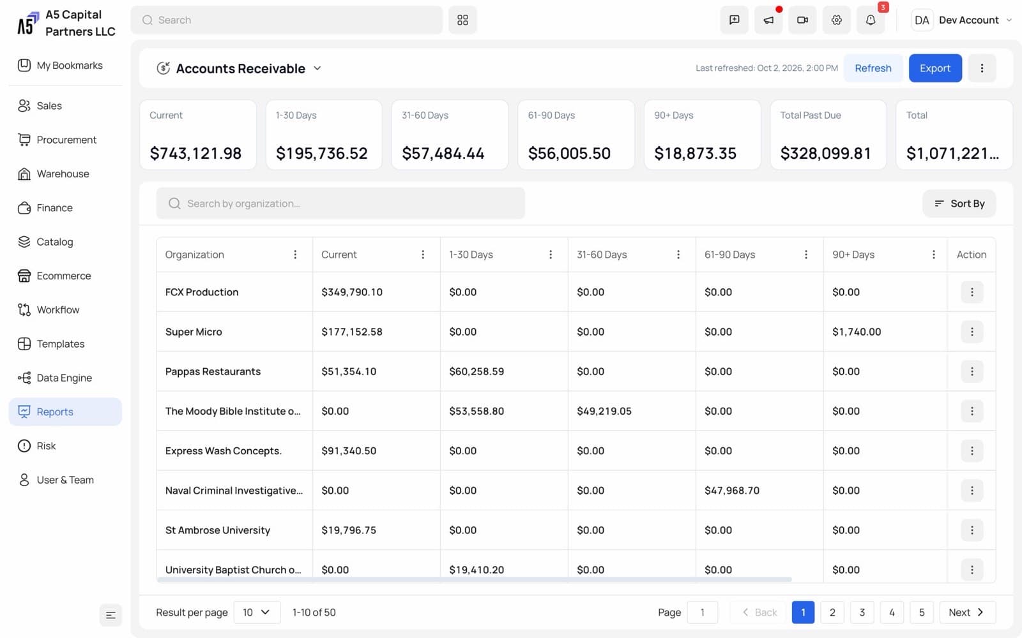Click the video camera icon
This screenshot has width=1022, height=638.
coord(802,20)
